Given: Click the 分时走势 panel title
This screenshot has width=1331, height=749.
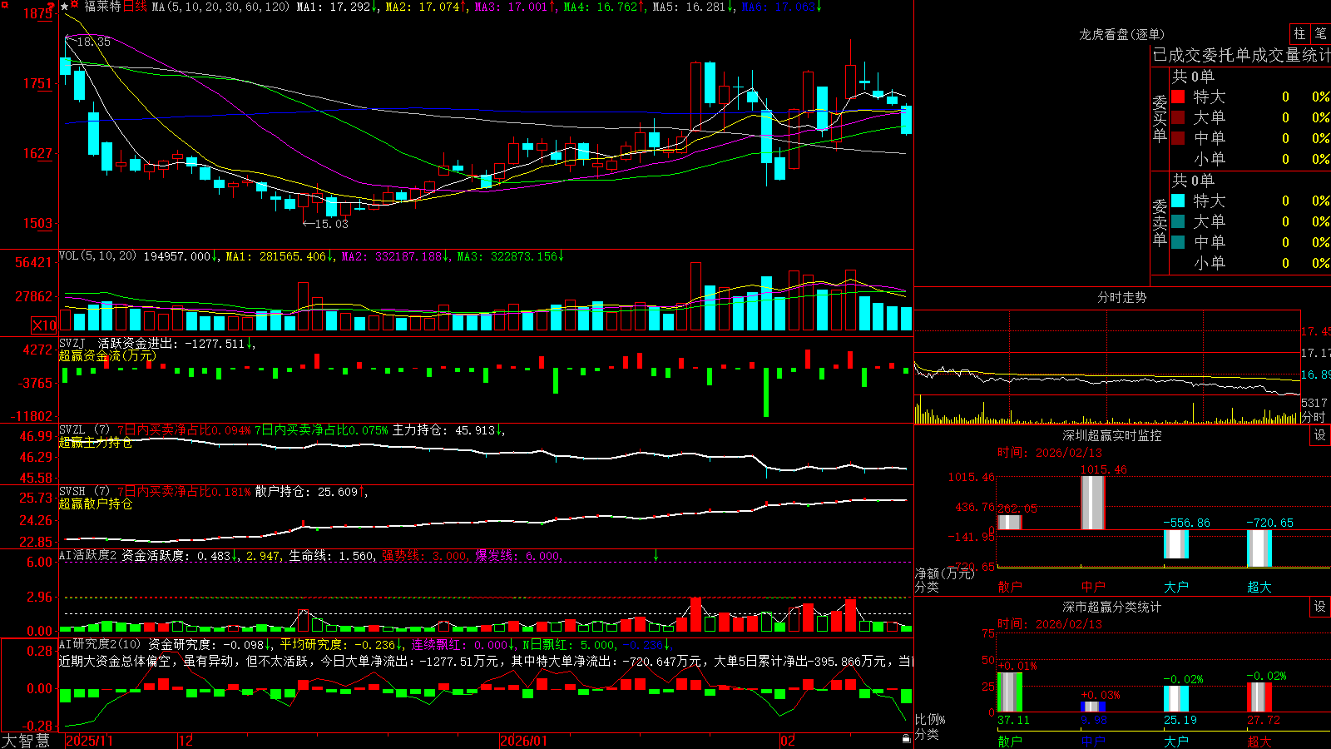Looking at the screenshot, I should coord(1121,297).
